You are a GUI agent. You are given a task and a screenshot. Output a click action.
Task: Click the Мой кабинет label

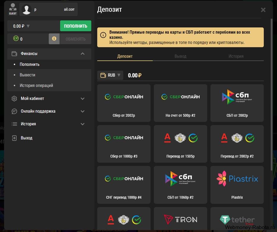click(x=32, y=98)
